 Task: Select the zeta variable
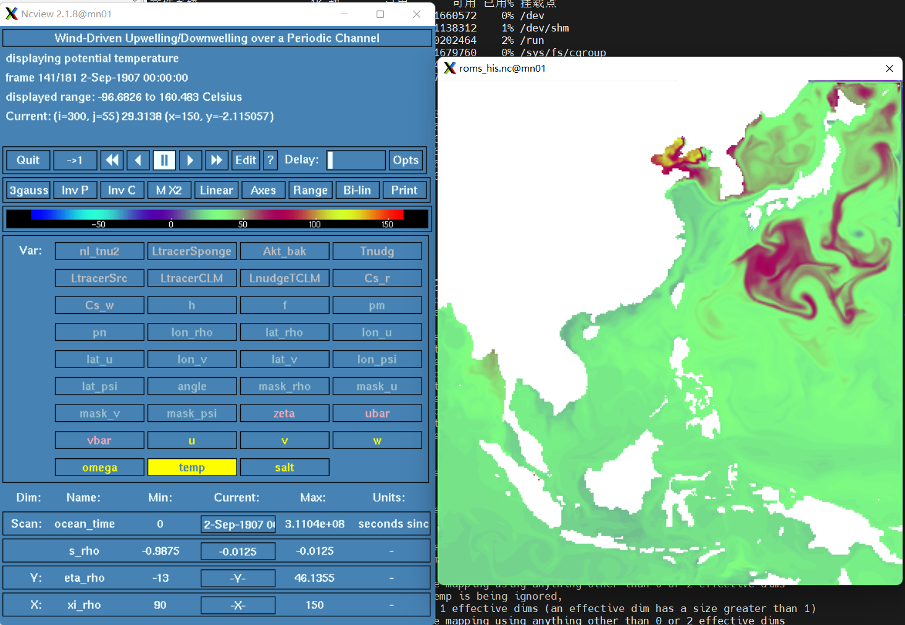(x=284, y=414)
